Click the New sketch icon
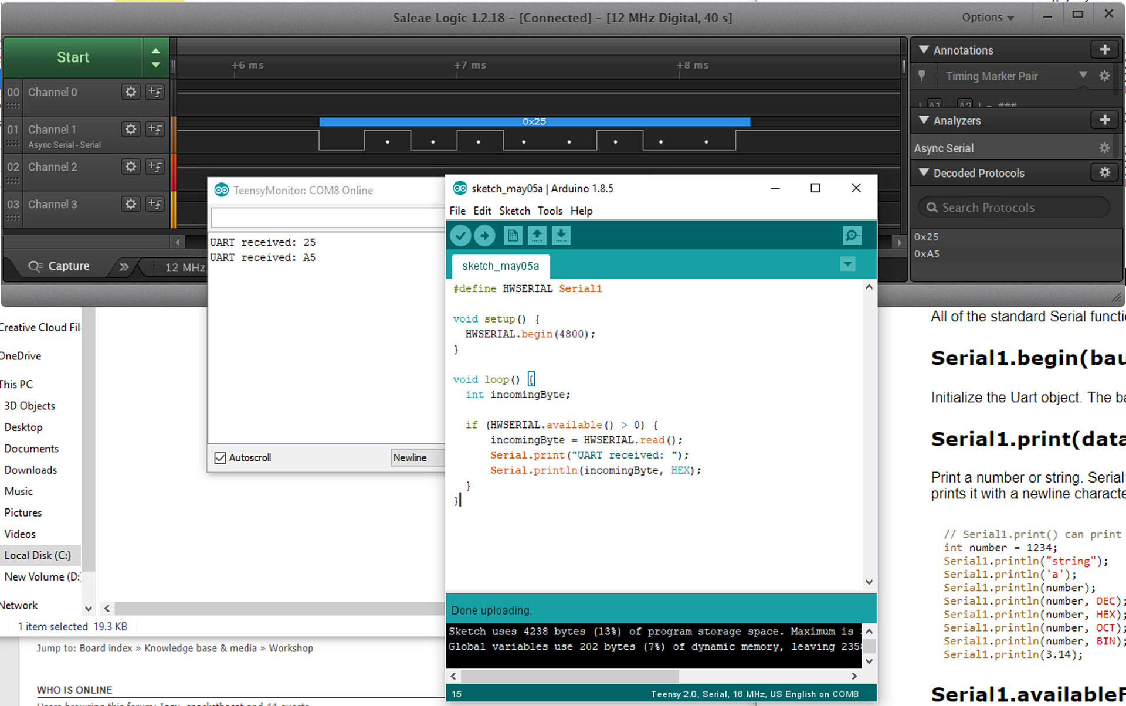This screenshot has width=1126, height=706. (512, 236)
